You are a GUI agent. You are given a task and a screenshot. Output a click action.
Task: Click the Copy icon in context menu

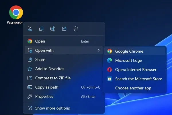[41, 29]
